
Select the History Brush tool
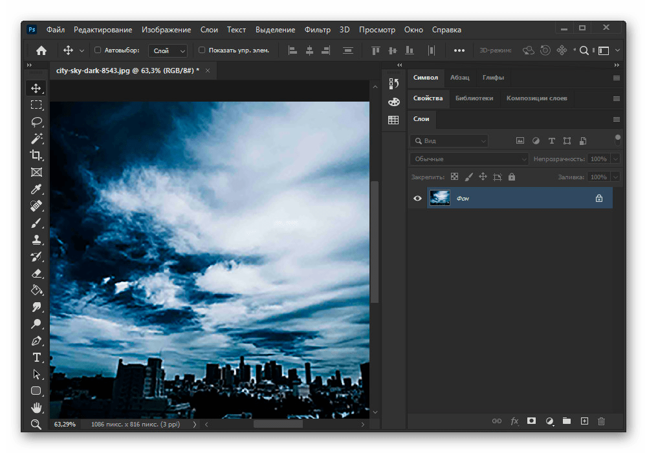coord(36,257)
